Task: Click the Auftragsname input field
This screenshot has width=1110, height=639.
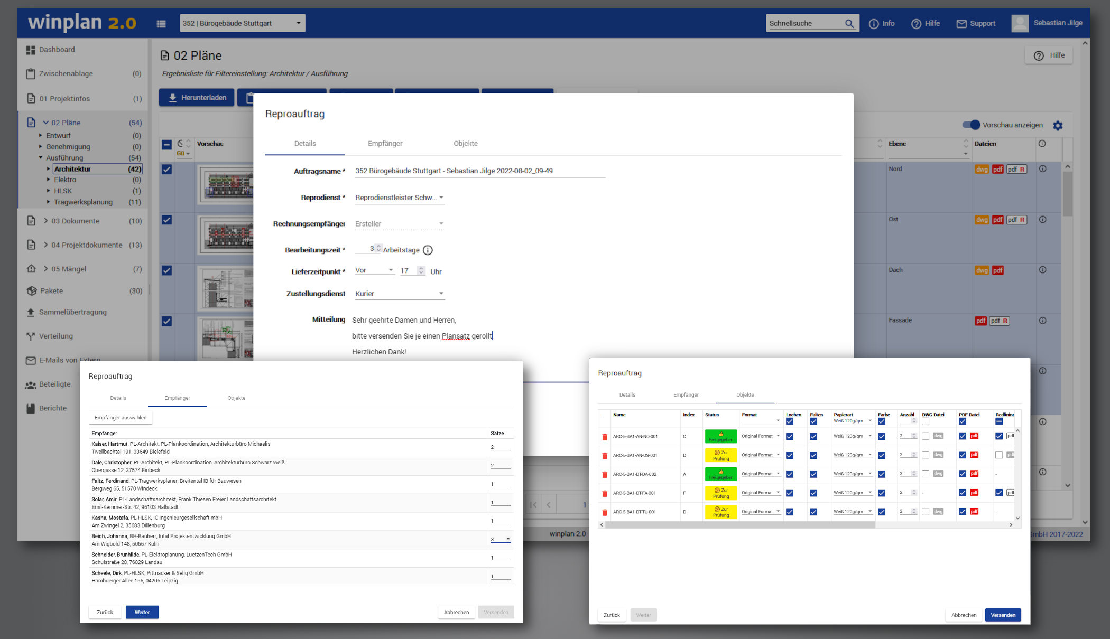Action: (x=479, y=171)
